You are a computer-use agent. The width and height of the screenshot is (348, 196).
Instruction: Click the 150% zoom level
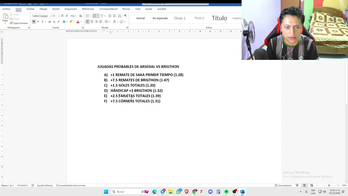344,185
